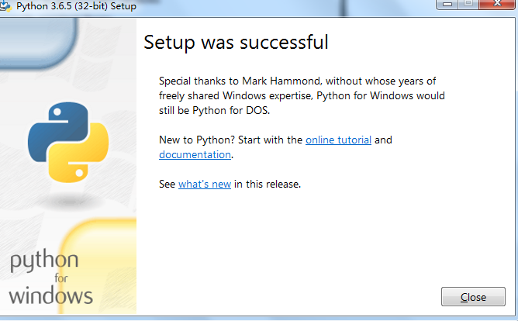
Task: Click the 'windows' word in the sidebar banner
Action: tap(50, 295)
